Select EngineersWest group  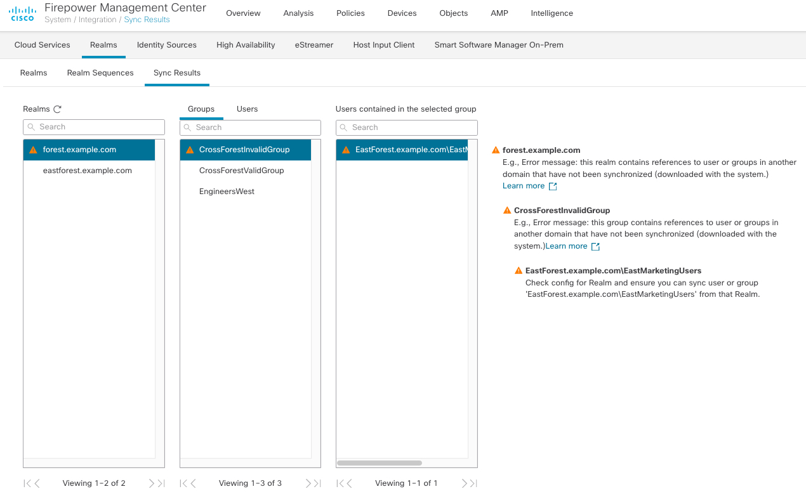(x=246, y=192)
